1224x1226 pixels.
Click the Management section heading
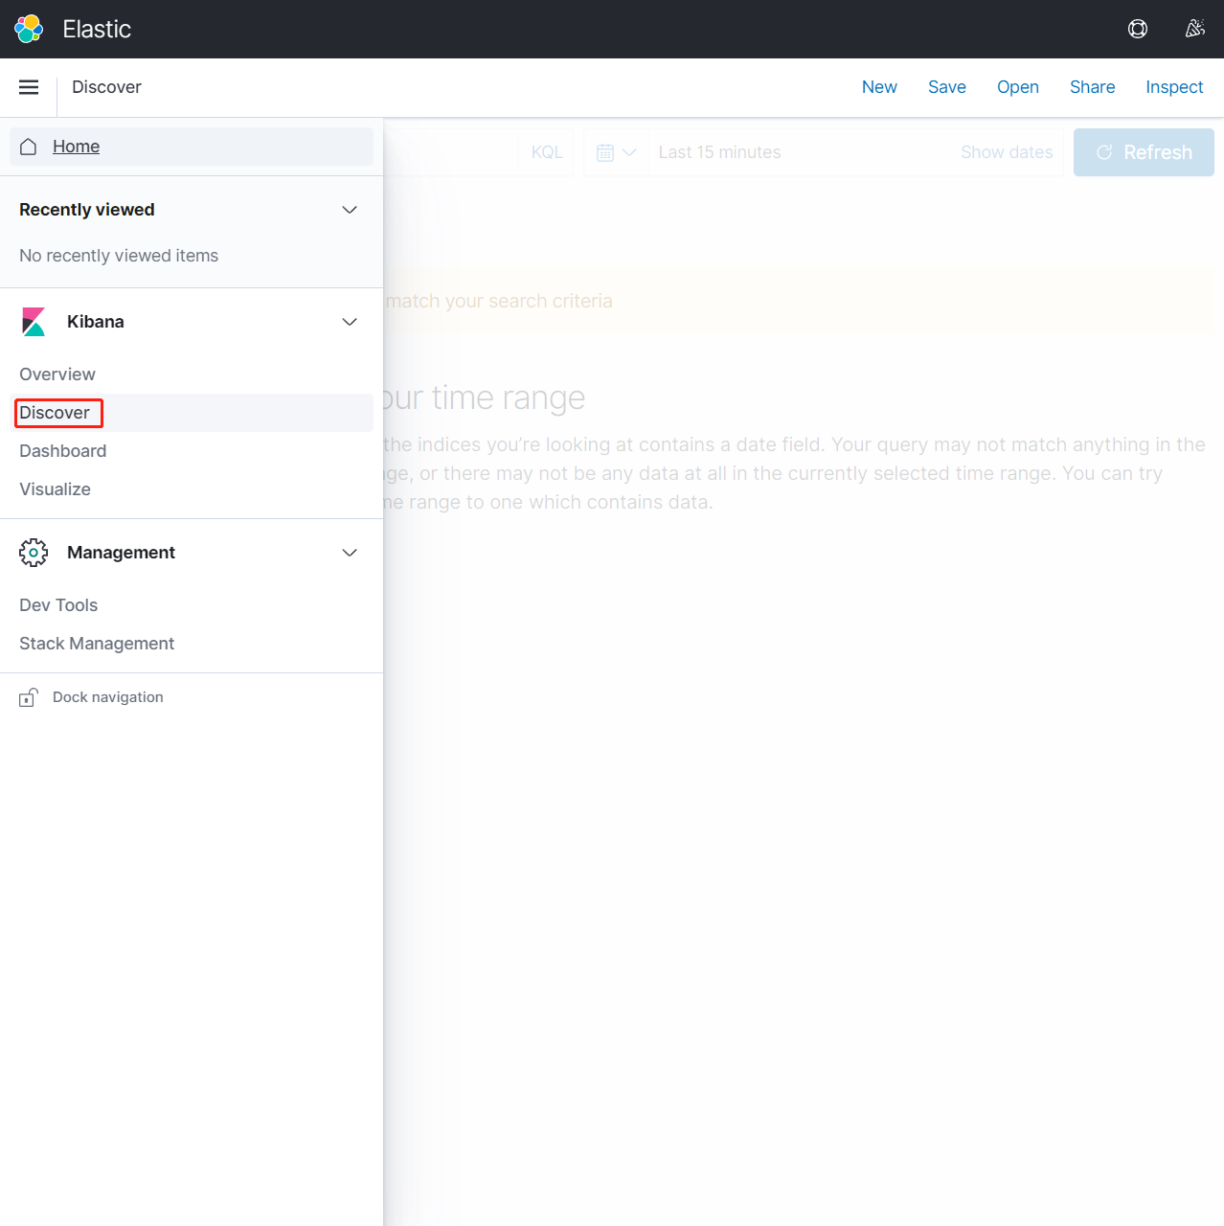(x=121, y=553)
